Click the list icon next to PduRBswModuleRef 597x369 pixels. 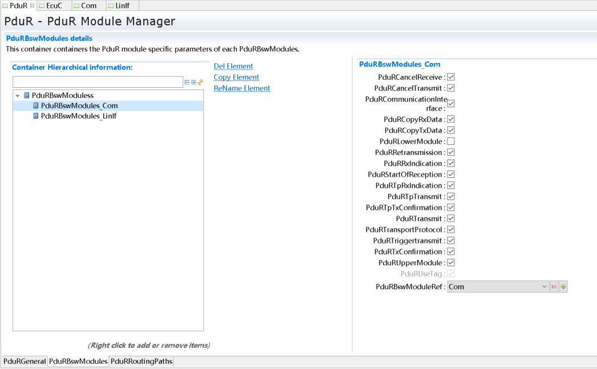pyautogui.click(x=554, y=287)
